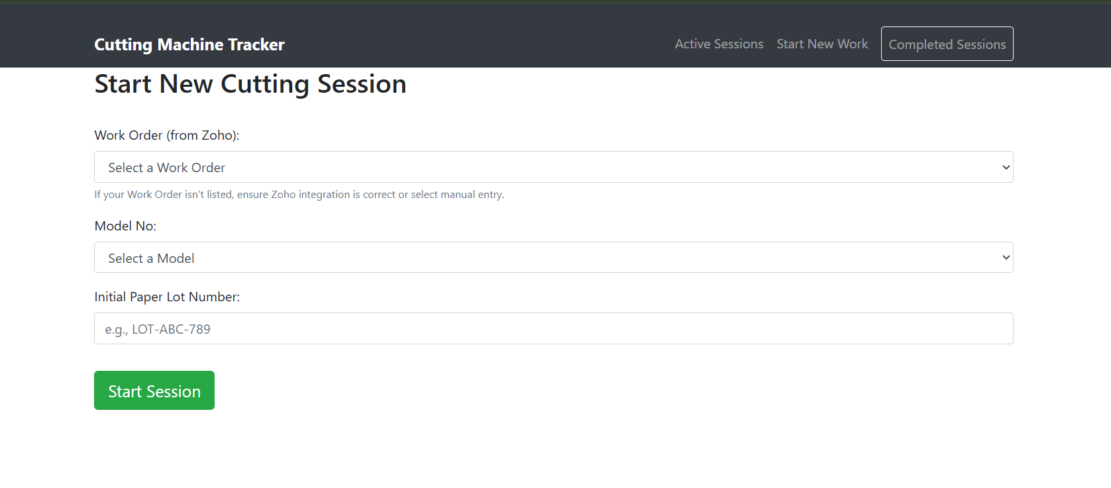Open the Active Sessions nav link
The height and width of the screenshot is (488, 1111).
[719, 44]
